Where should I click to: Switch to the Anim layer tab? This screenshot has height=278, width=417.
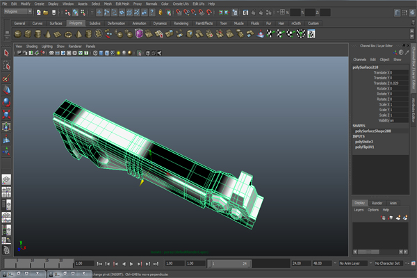tap(393, 203)
